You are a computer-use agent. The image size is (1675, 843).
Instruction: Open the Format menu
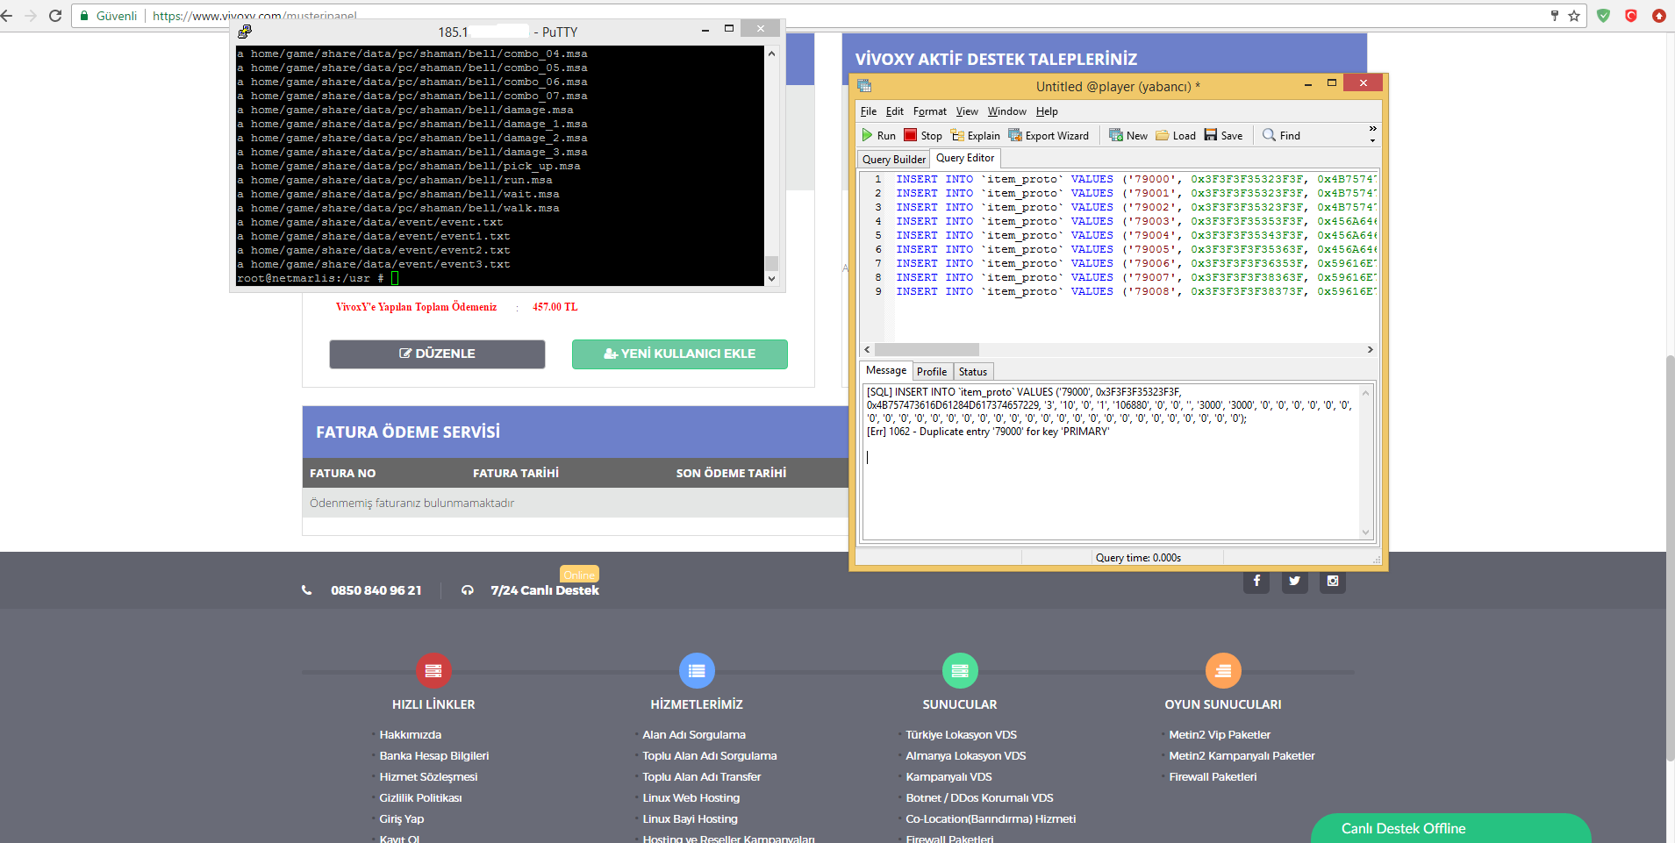click(929, 111)
